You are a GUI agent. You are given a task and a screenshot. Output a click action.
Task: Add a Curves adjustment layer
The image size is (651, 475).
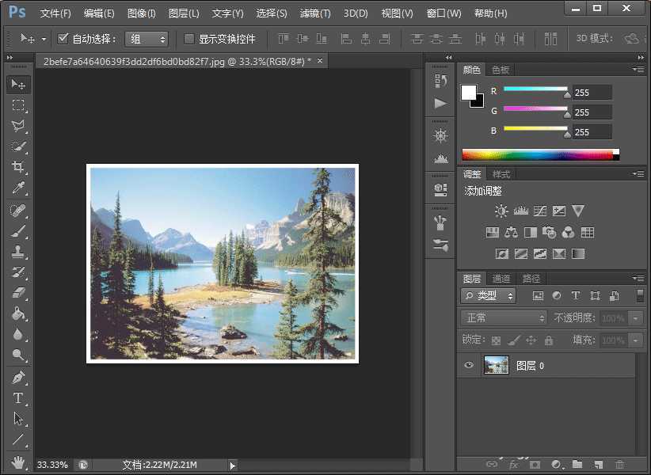click(541, 211)
